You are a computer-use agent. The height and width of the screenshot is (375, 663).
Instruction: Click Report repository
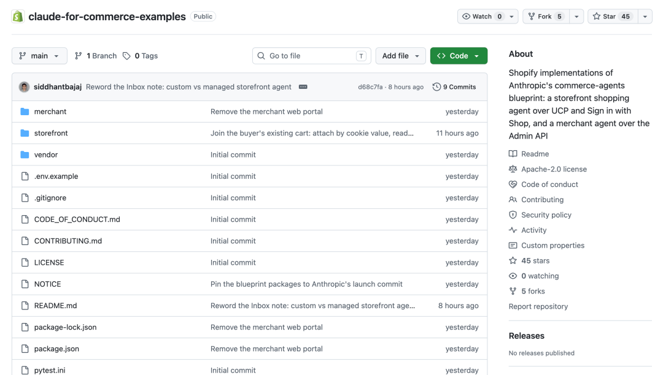538,306
